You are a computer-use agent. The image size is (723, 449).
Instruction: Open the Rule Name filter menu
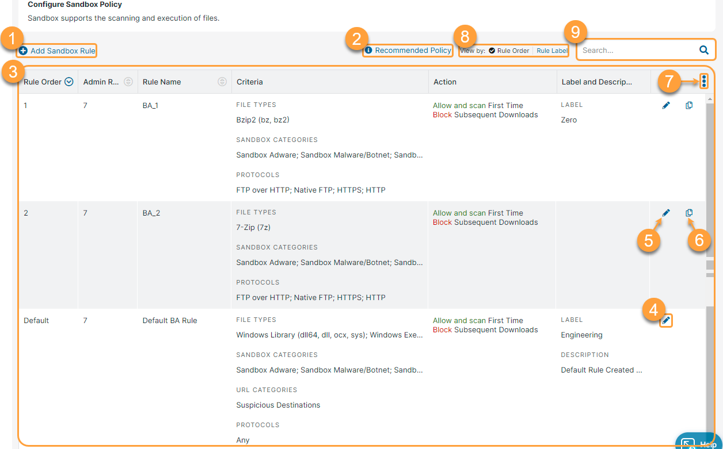coord(222,81)
